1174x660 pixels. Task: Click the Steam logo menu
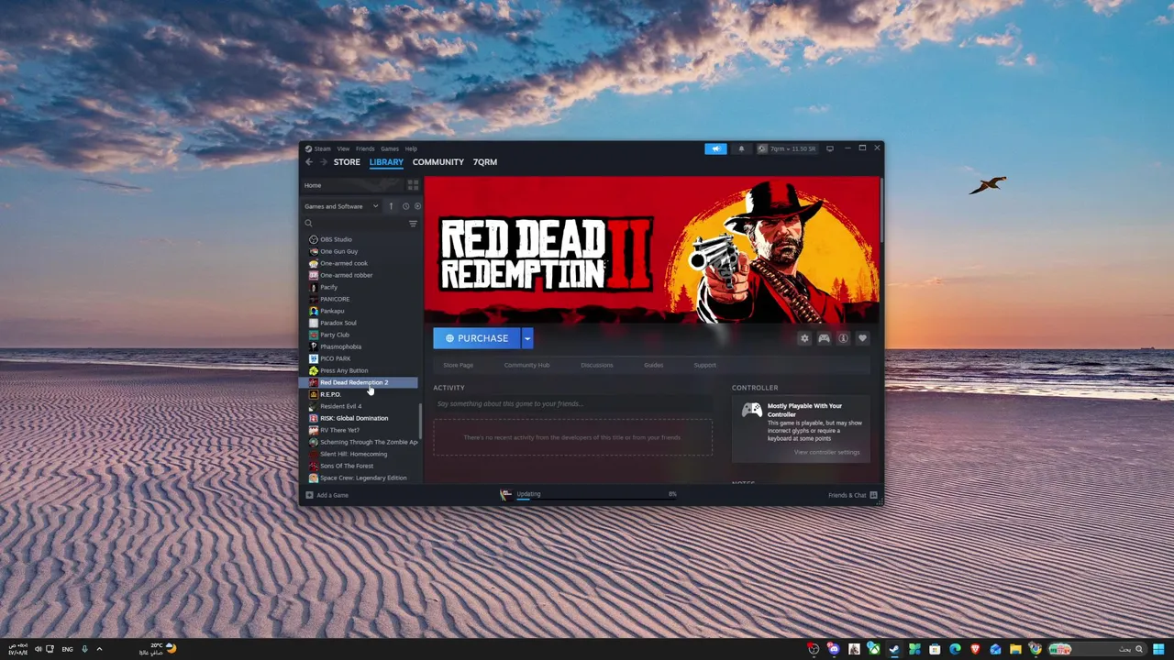pyautogui.click(x=317, y=148)
